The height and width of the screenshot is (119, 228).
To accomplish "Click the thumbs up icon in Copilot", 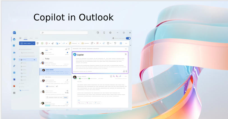I will [x=124, y=71].
